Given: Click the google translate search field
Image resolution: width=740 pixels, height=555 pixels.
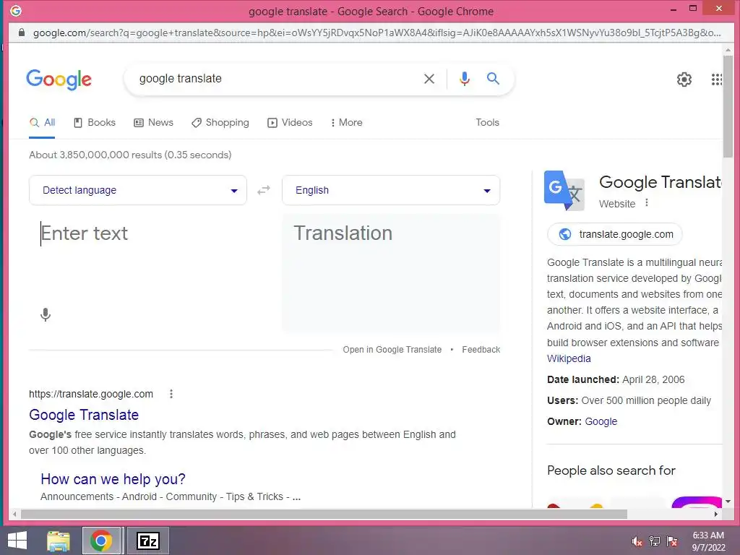Looking at the screenshot, I should point(274,79).
